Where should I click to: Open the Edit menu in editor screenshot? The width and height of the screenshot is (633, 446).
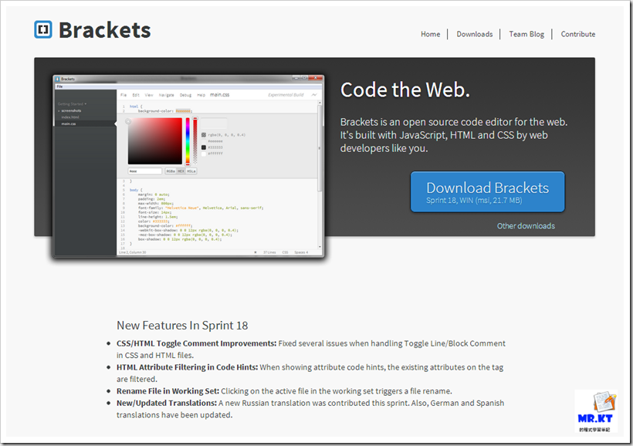(136, 95)
